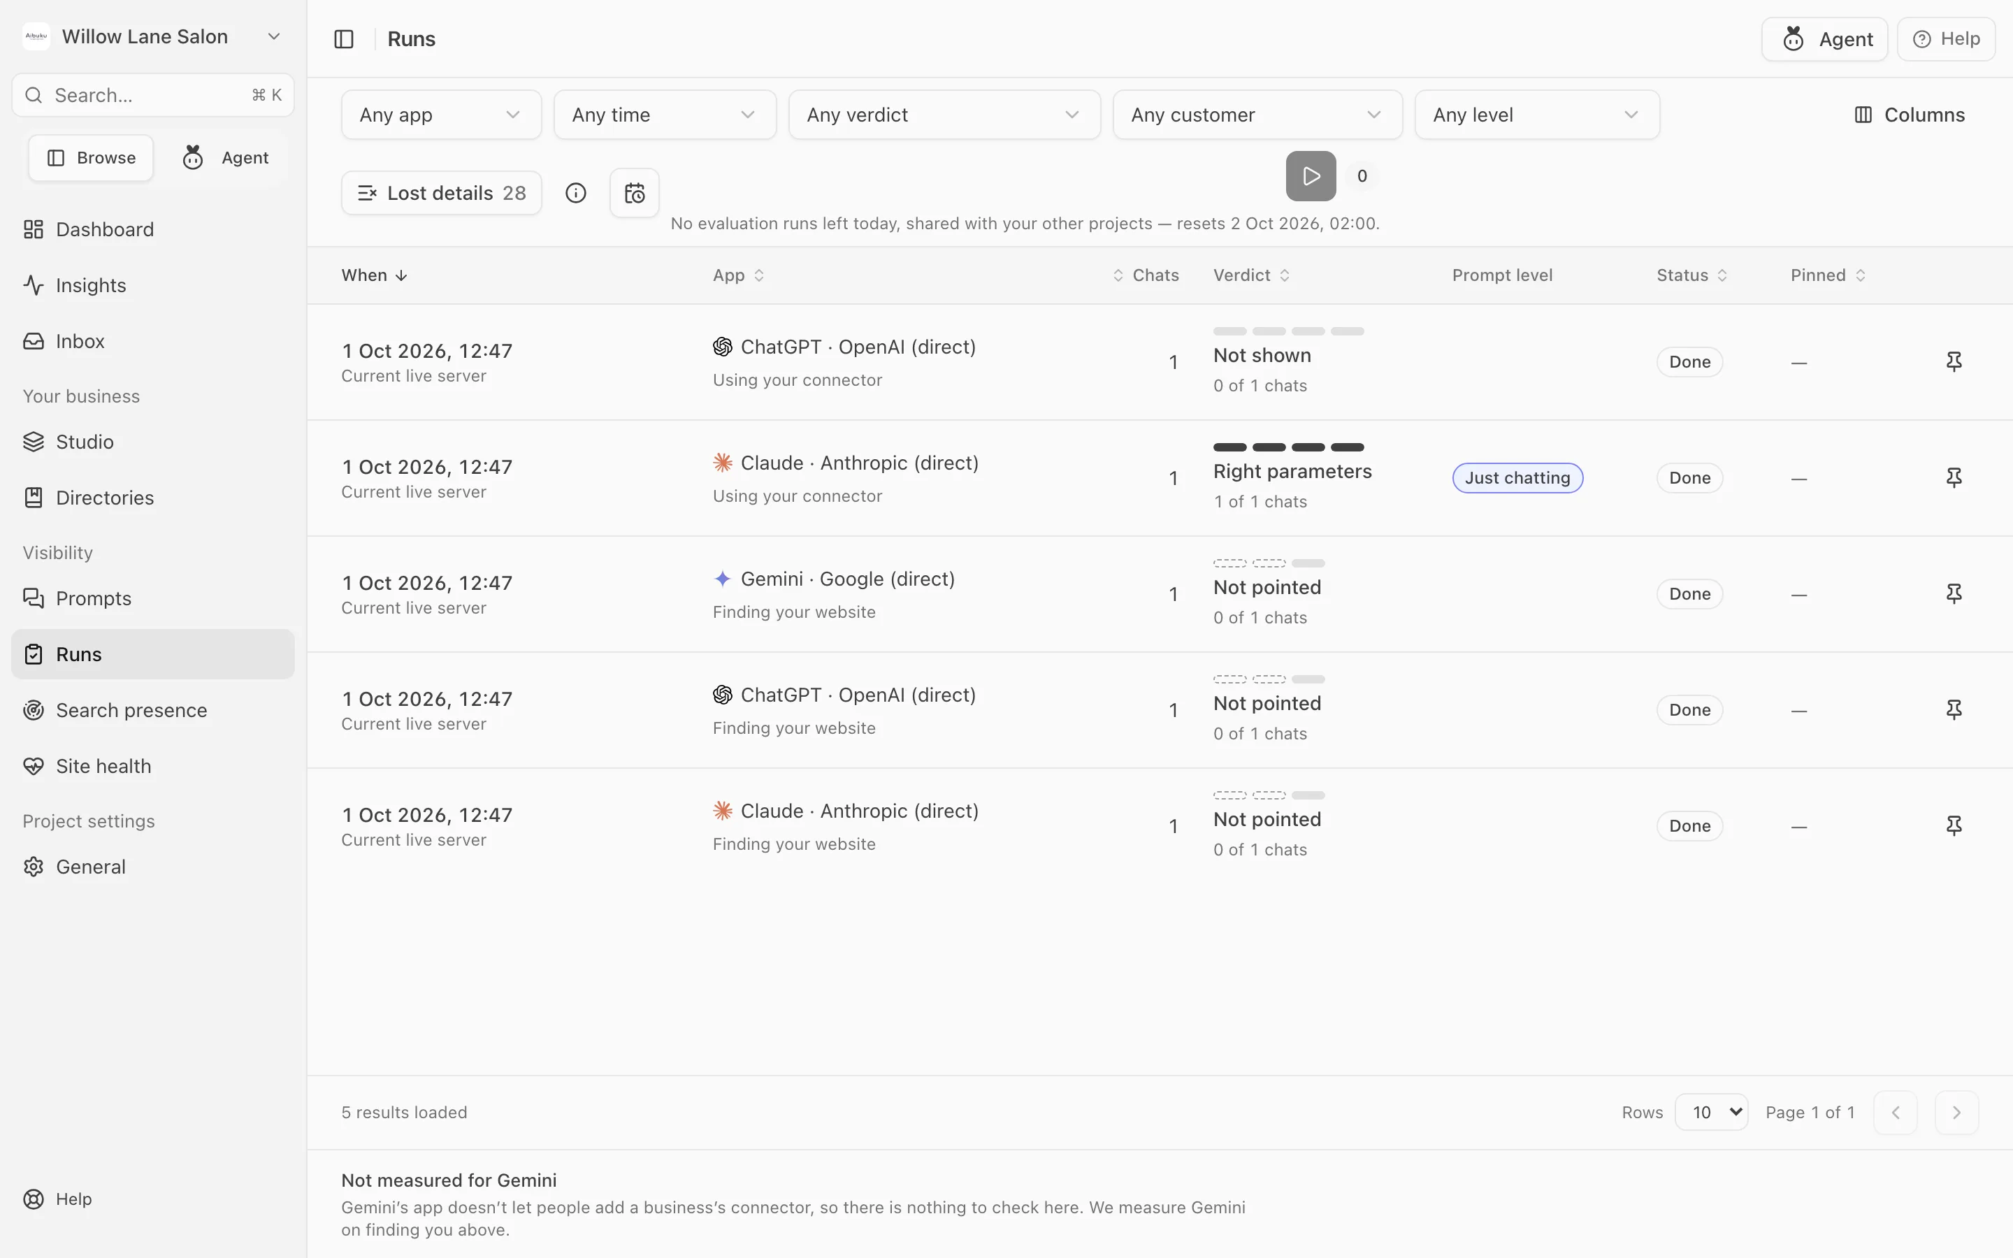Click the run evaluation play button
The height and width of the screenshot is (1258, 2013).
coord(1311,175)
